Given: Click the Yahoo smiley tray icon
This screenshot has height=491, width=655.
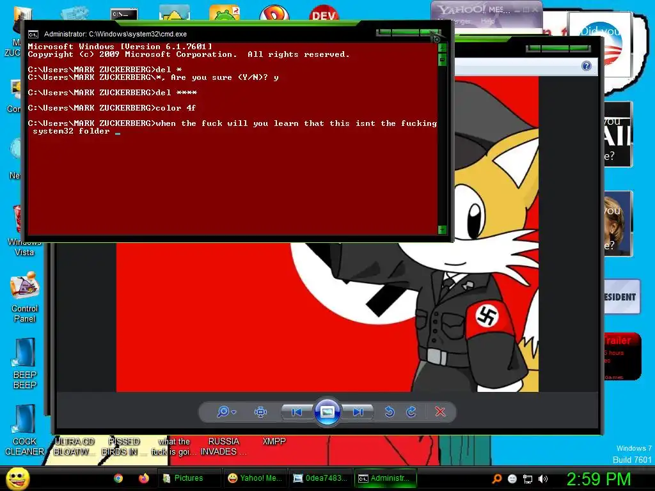Looking at the screenshot, I should pyautogui.click(x=512, y=479).
